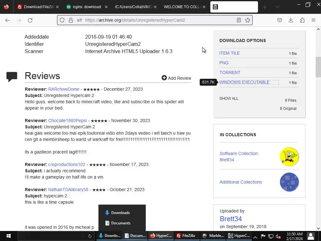Click the site security padlock icon
This screenshot has width=321, height=241.
pyautogui.click(x=71, y=20)
